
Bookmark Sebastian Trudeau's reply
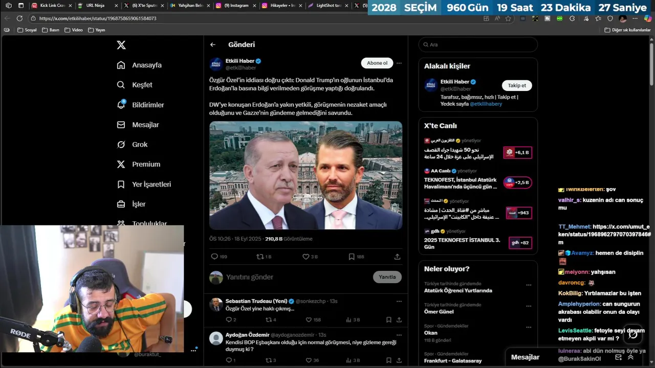click(389, 319)
